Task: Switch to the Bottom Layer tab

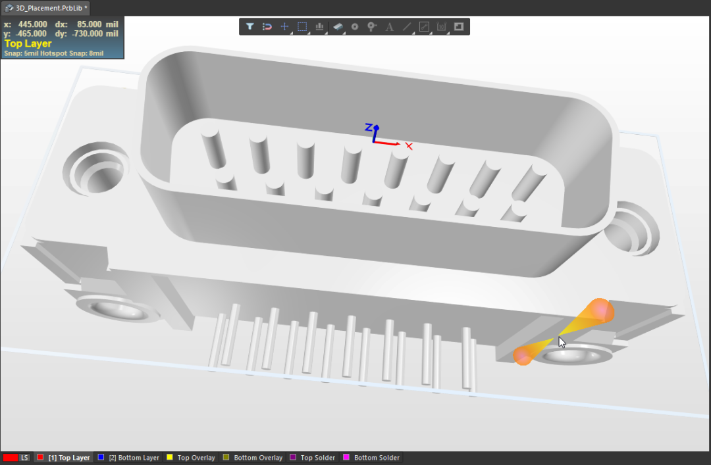Action: click(129, 458)
